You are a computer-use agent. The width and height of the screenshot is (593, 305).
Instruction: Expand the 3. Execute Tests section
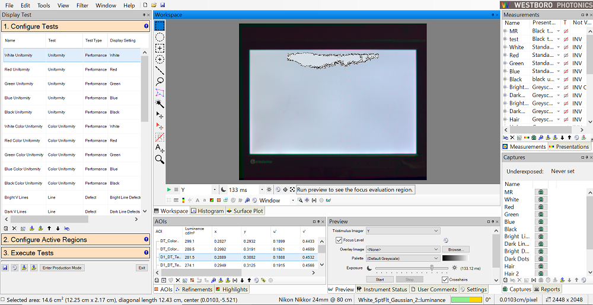pyautogui.click(x=76, y=252)
